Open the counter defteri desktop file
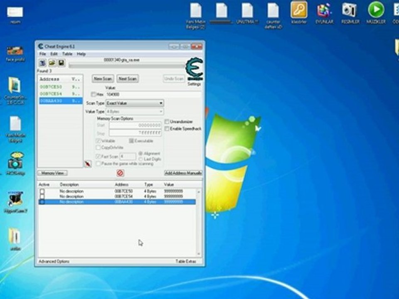 click(x=273, y=15)
